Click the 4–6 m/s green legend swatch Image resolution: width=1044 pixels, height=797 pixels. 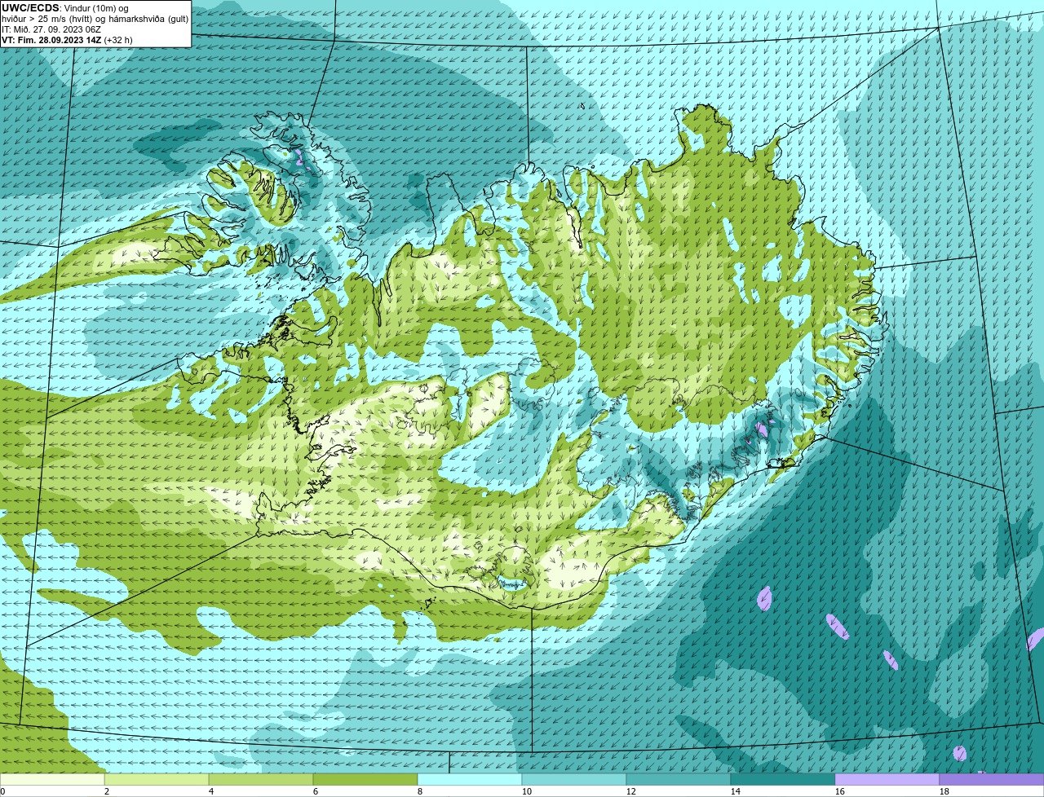click(261, 779)
